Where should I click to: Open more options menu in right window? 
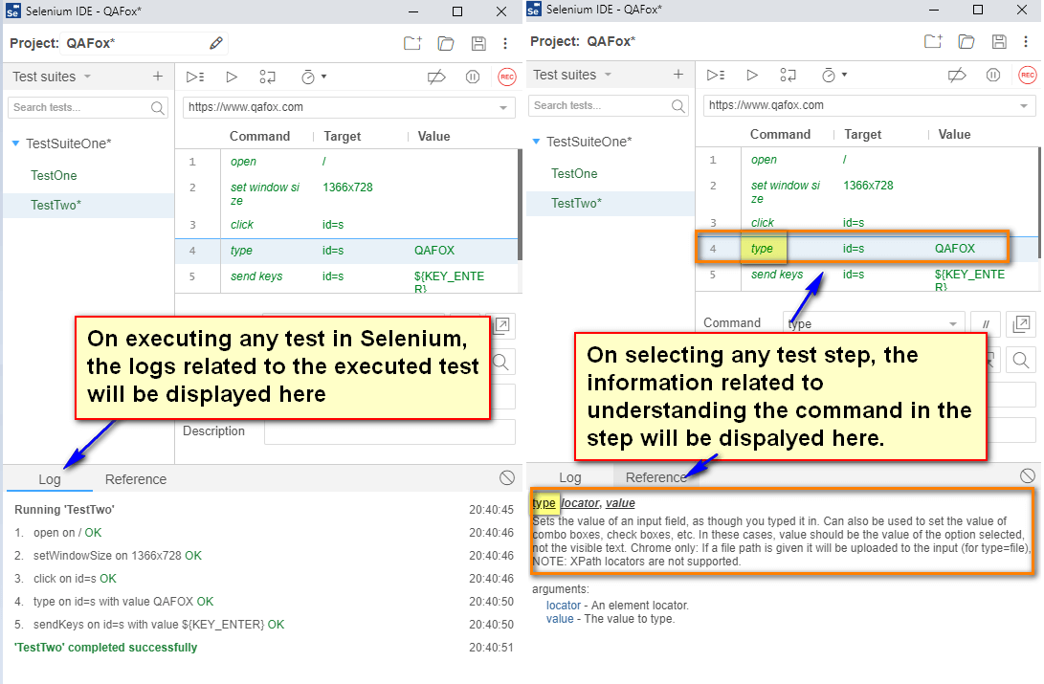coord(1026,41)
